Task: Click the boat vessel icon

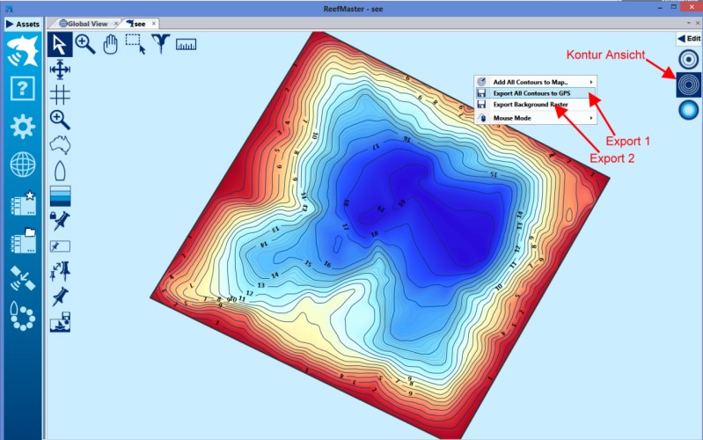Action: (x=61, y=170)
